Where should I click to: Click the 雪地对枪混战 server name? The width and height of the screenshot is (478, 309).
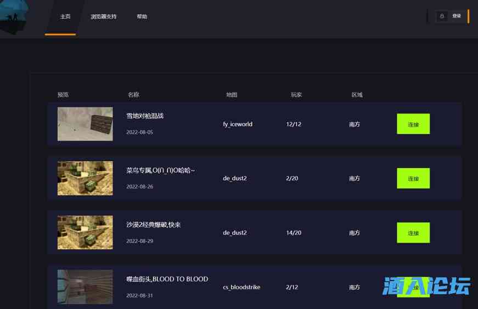[x=145, y=116]
